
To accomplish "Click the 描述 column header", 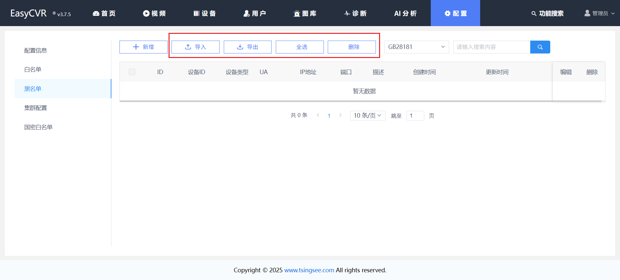I will (x=378, y=72).
